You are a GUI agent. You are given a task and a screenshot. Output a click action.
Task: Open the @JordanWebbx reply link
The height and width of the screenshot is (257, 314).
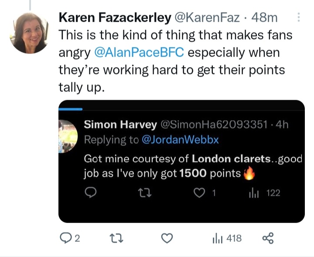(180, 140)
